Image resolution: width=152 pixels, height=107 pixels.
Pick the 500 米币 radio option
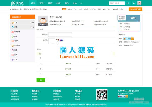[41, 74]
